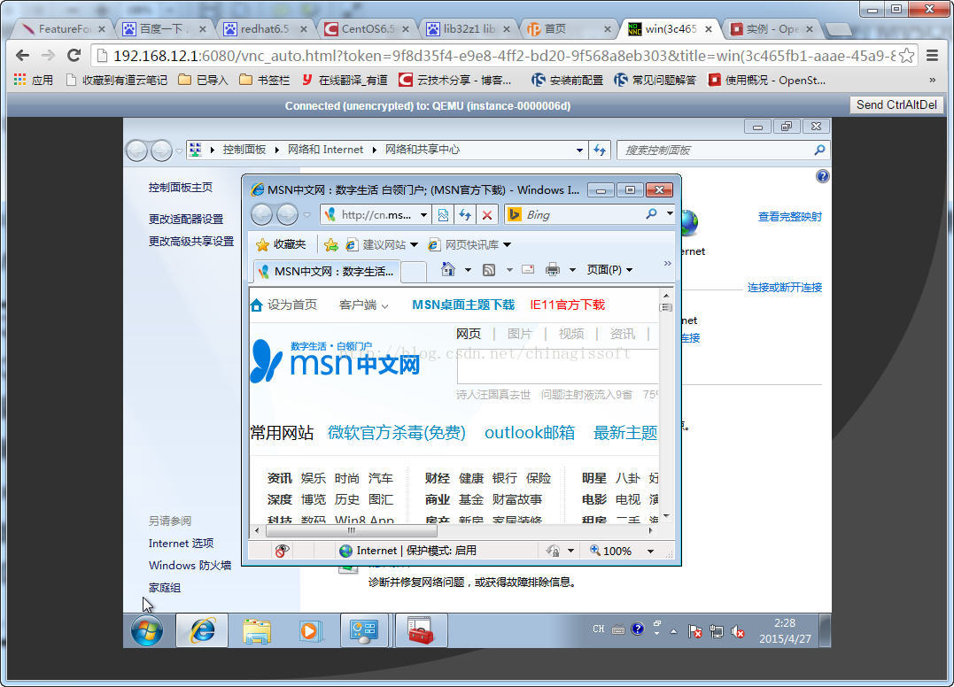Click the Windows Start orb
Viewport: 954px width, 687px height.
(147, 630)
